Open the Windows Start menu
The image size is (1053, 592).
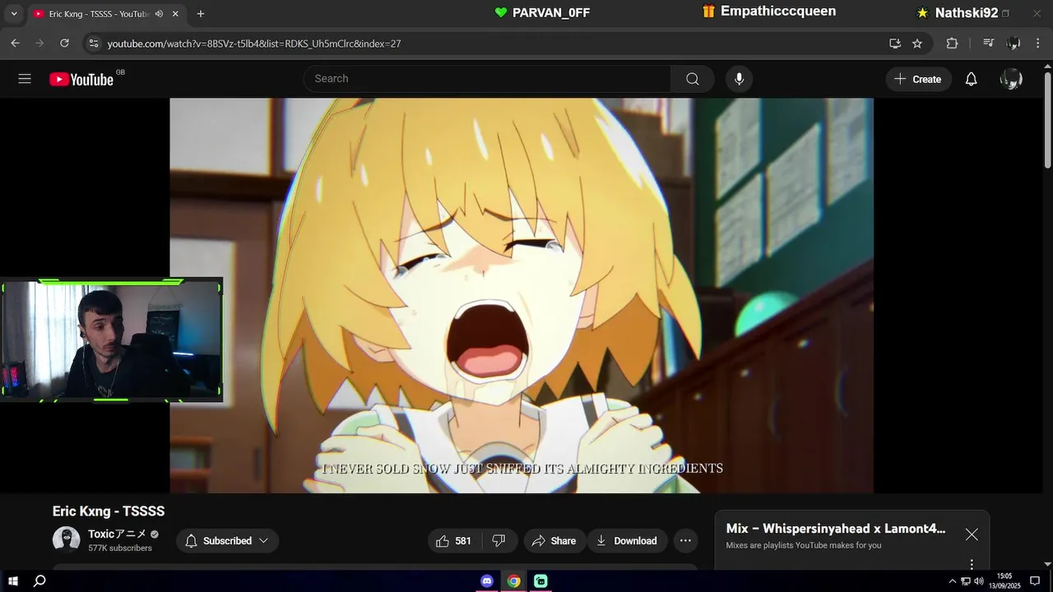(x=13, y=581)
